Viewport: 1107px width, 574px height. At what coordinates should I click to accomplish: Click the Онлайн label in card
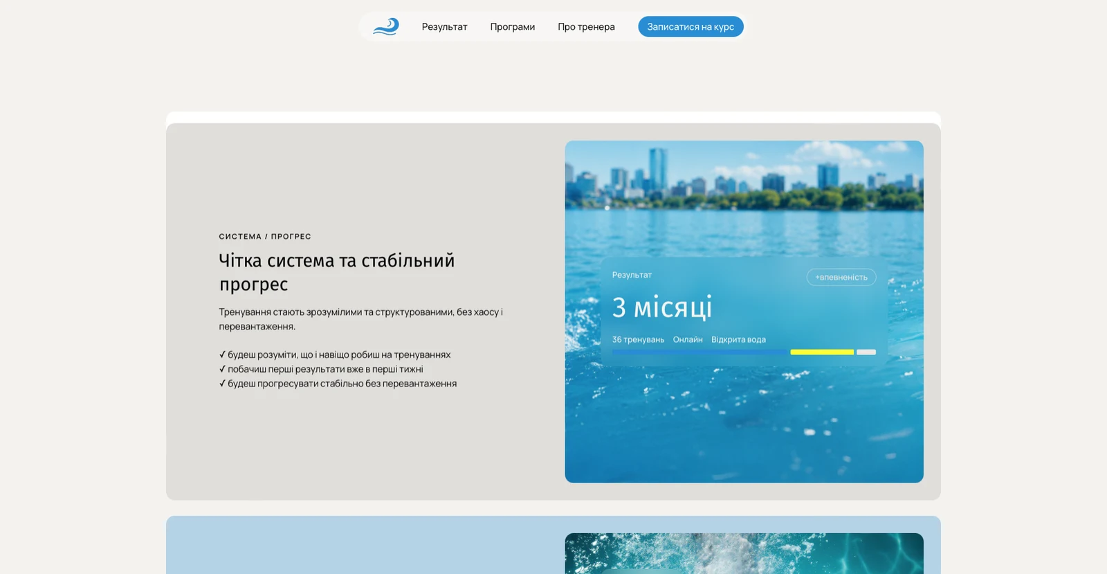[688, 339]
